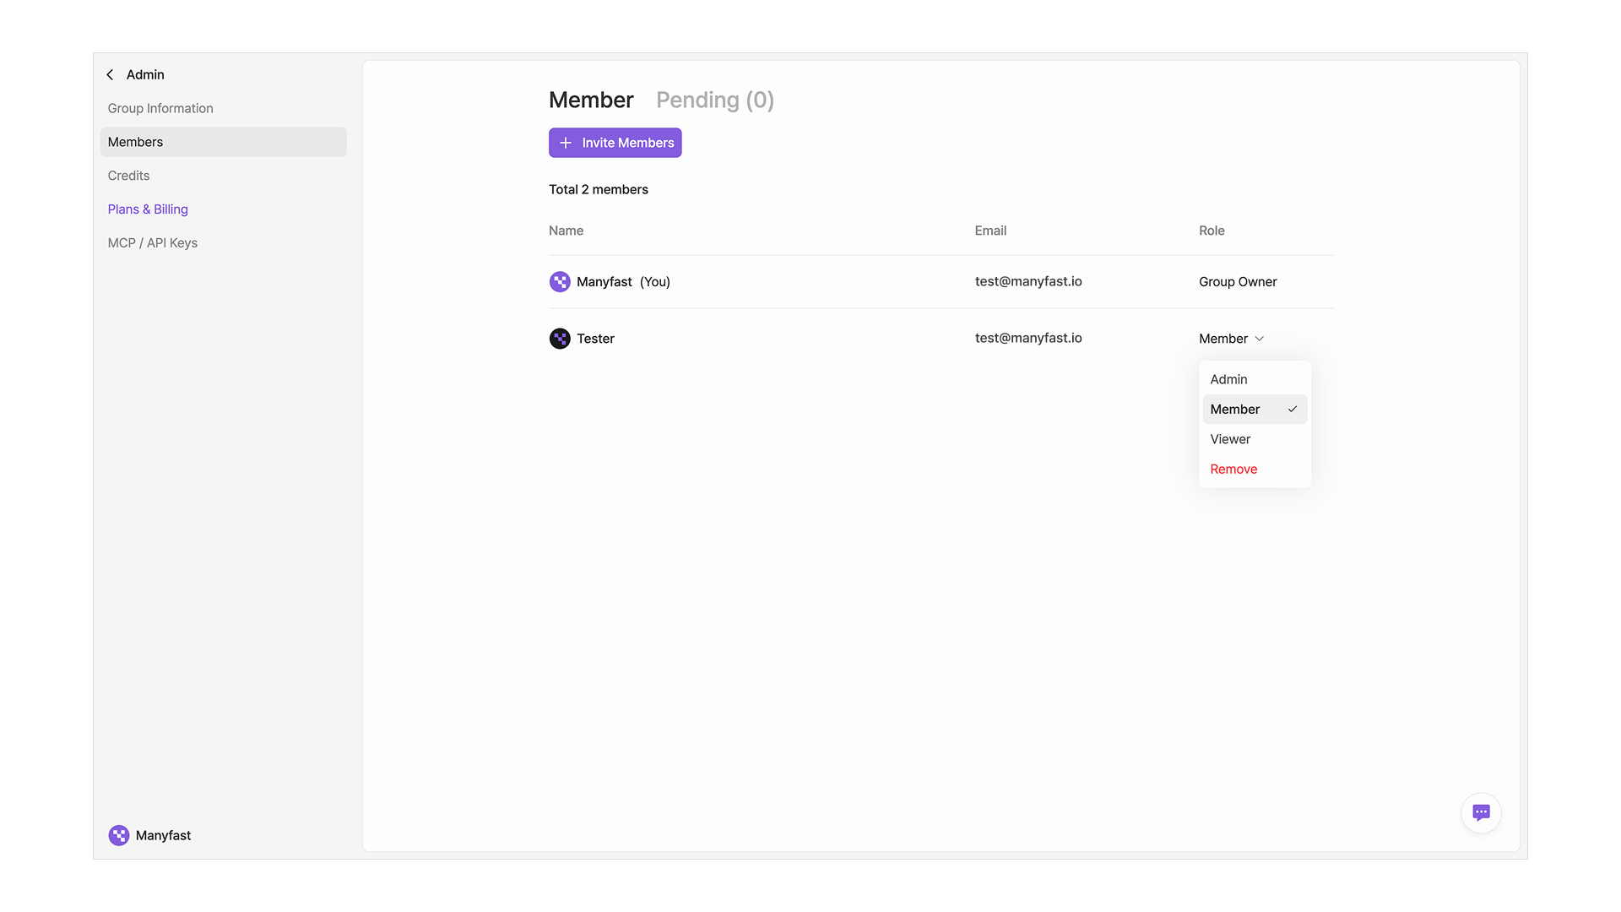The width and height of the screenshot is (1621, 912).
Task: Choose Remove in role dropdown
Action: [x=1233, y=470]
